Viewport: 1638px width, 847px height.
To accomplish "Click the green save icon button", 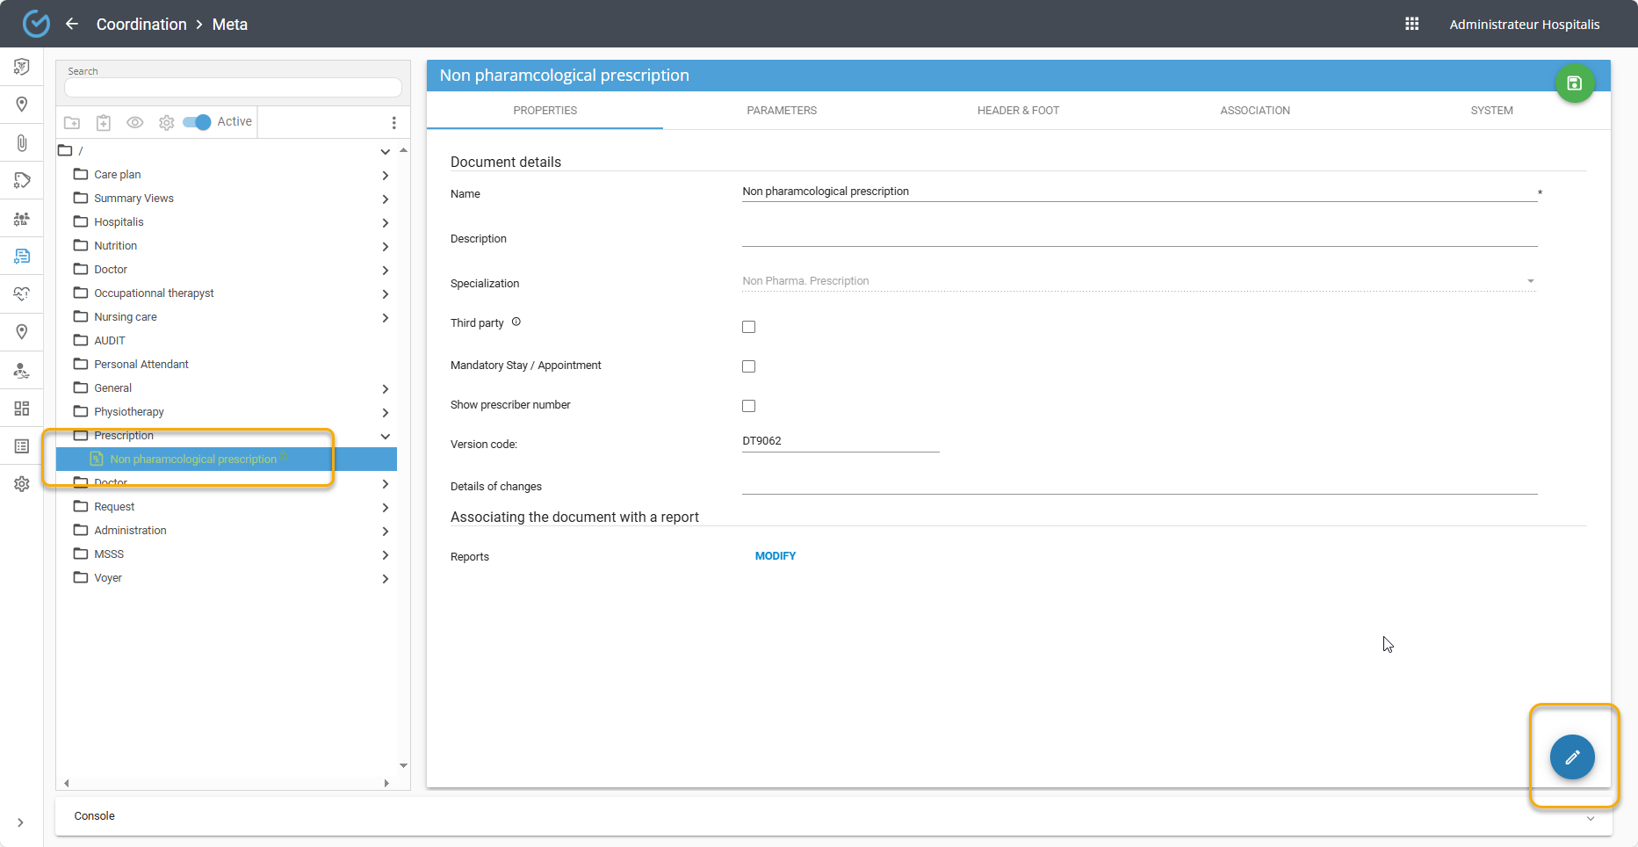I will [1574, 83].
